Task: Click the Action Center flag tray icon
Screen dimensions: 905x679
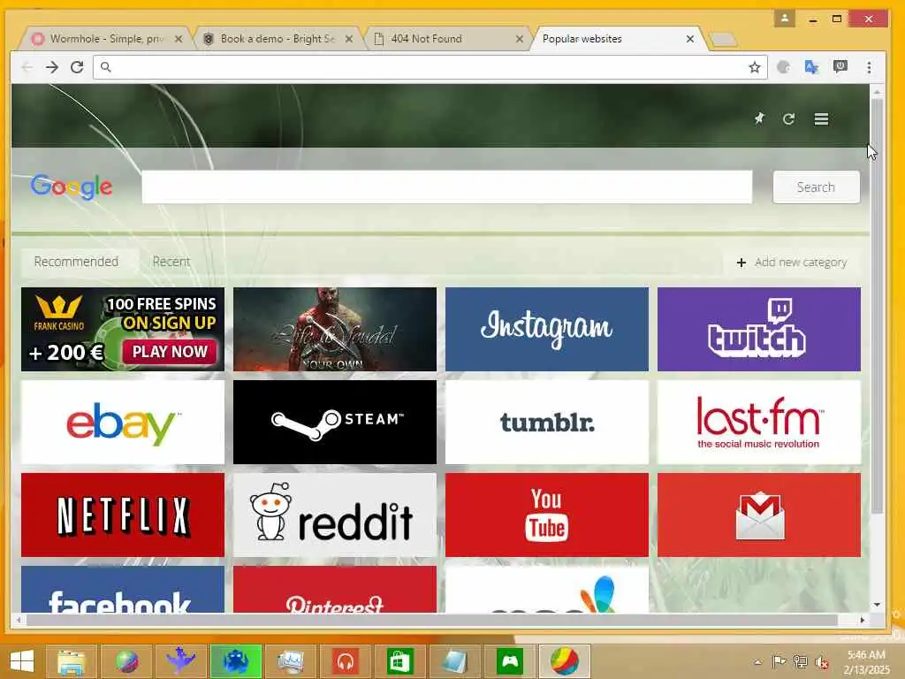Action: click(x=780, y=661)
